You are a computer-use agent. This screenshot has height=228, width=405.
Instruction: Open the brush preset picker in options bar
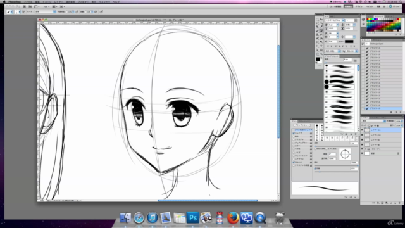click(x=18, y=11)
